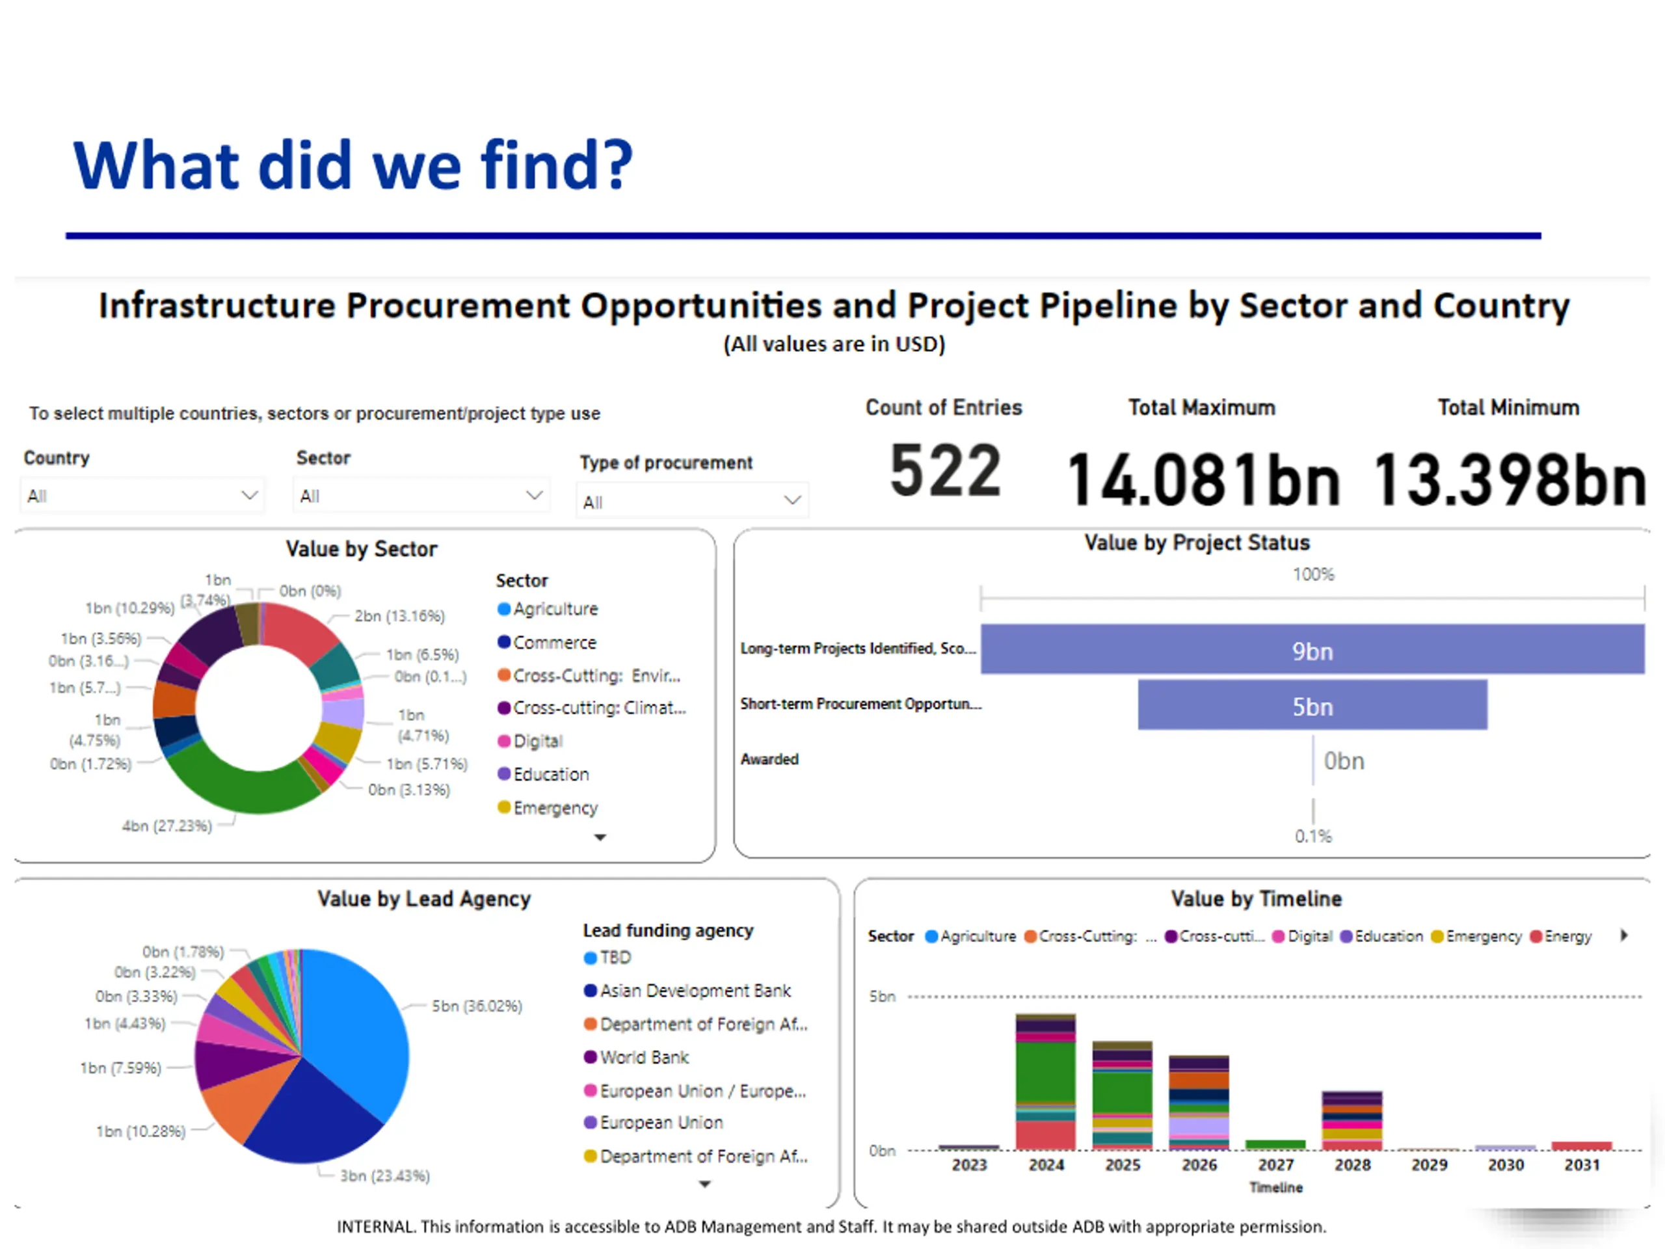Select Agriculture in Sector legend

[x=555, y=609]
